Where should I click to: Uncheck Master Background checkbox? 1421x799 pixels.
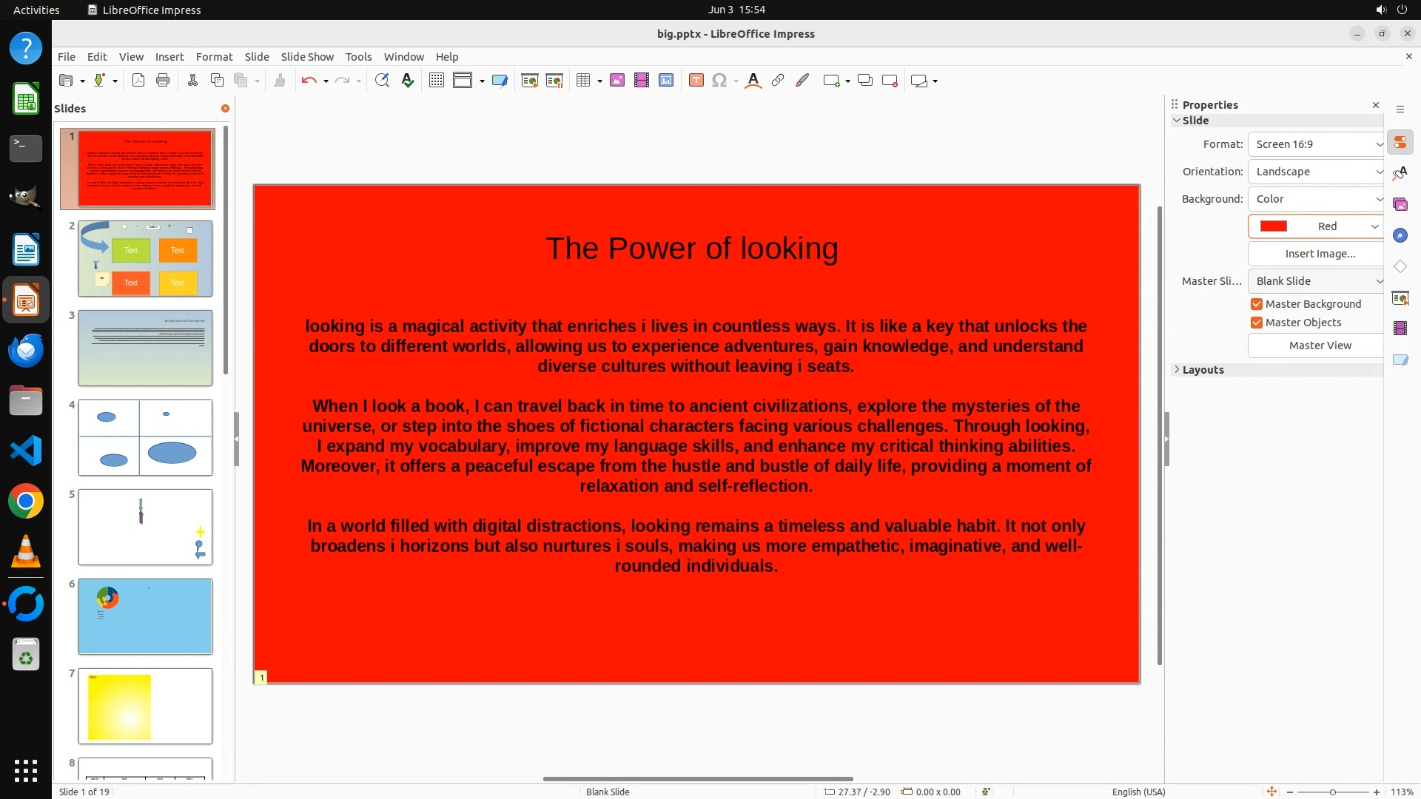pos(1257,304)
